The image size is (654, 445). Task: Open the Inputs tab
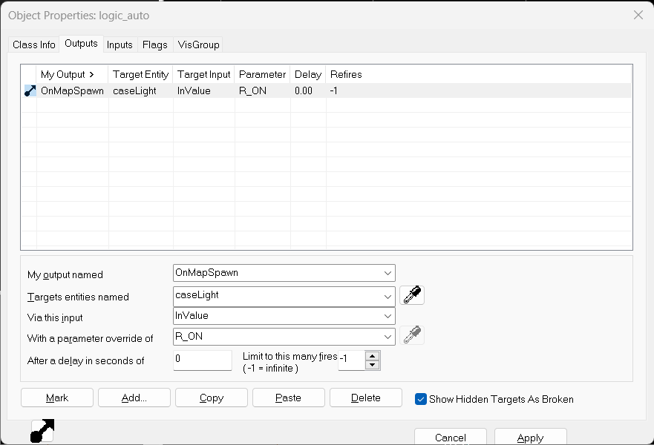coord(120,44)
